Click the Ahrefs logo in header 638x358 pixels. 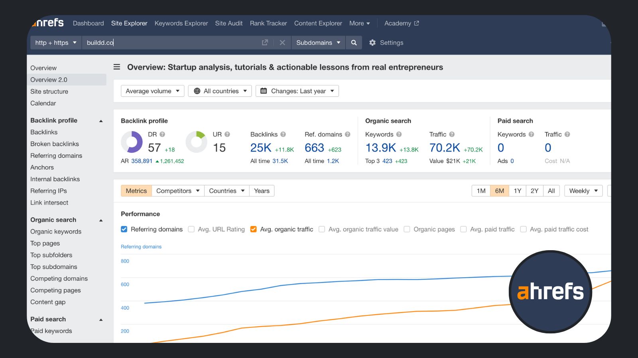coord(48,23)
